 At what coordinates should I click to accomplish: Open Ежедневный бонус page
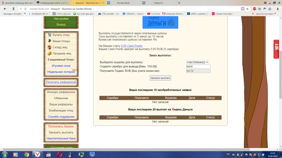[61, 59]
